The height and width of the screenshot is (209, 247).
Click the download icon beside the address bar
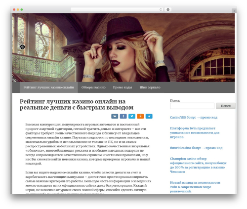coord(168,9)
